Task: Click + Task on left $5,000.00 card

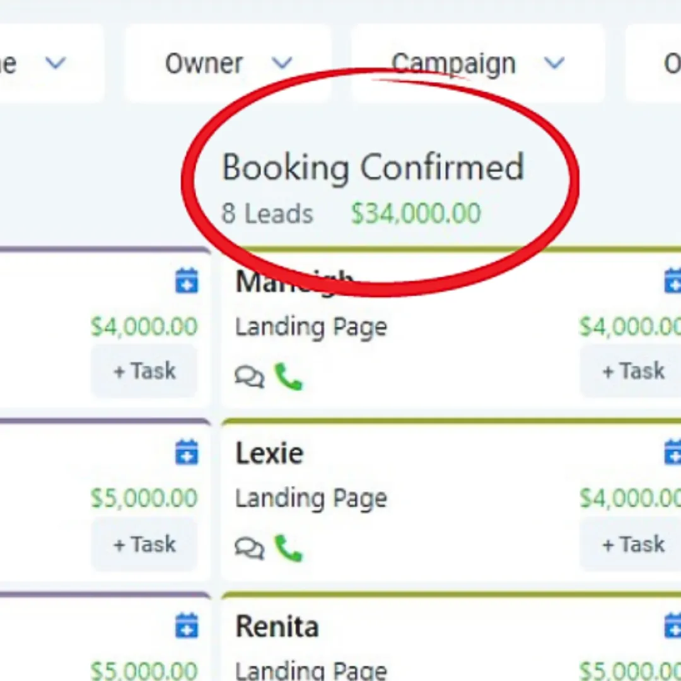Action: coord(144,544)
